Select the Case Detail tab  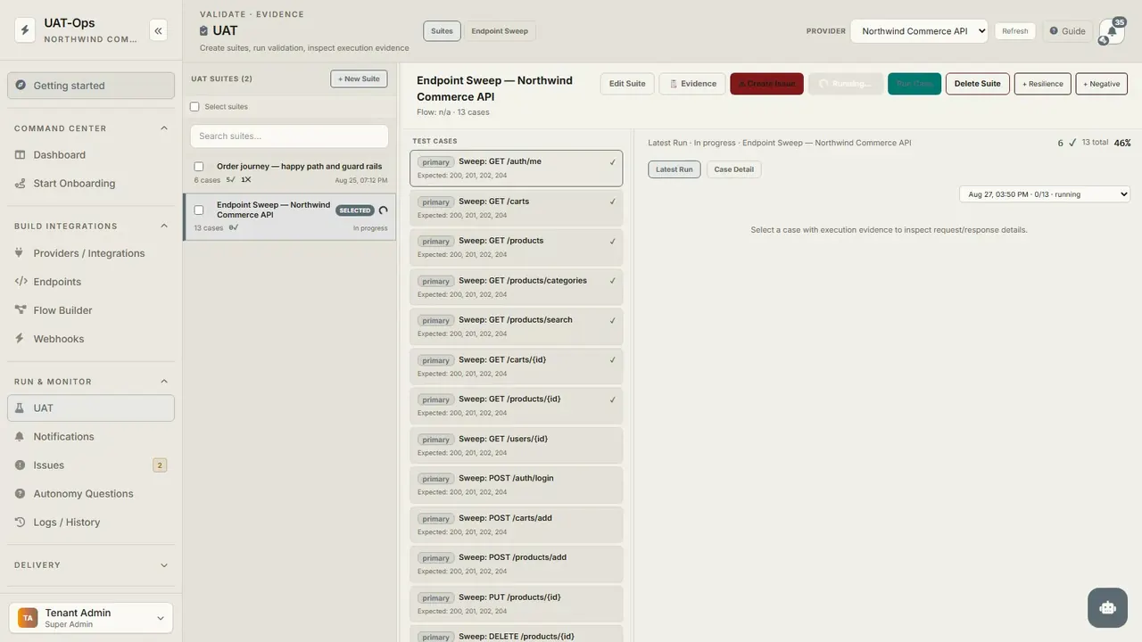(x=734, y=169)
